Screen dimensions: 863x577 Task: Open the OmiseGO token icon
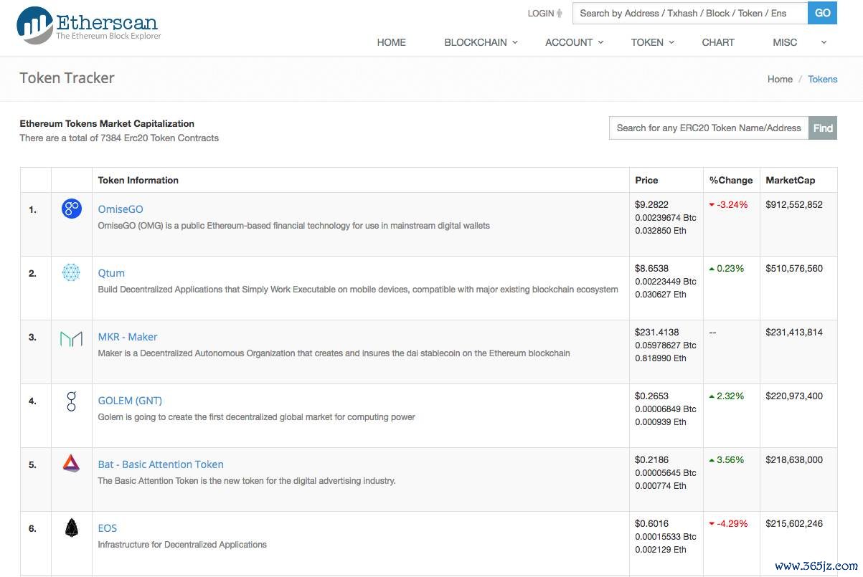coord(72,209)
